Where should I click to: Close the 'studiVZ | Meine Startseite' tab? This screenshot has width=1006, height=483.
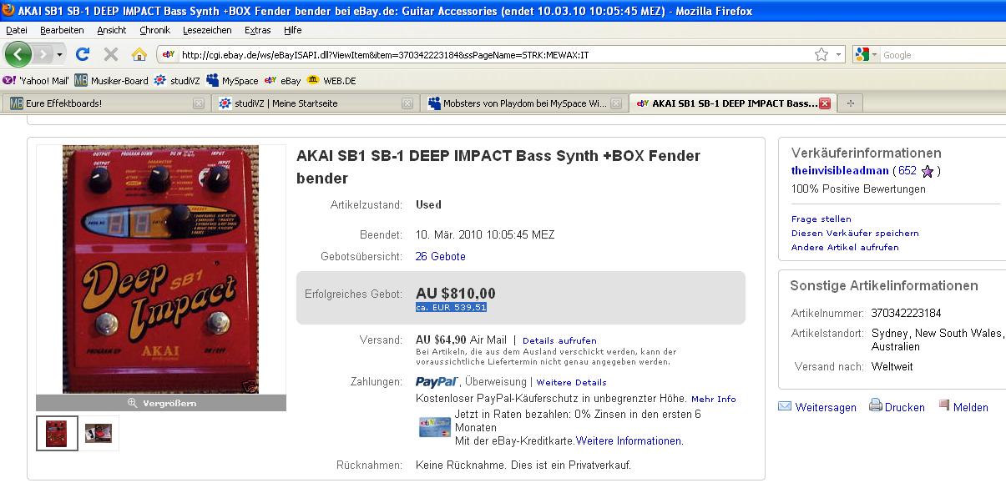click(407, 103)
